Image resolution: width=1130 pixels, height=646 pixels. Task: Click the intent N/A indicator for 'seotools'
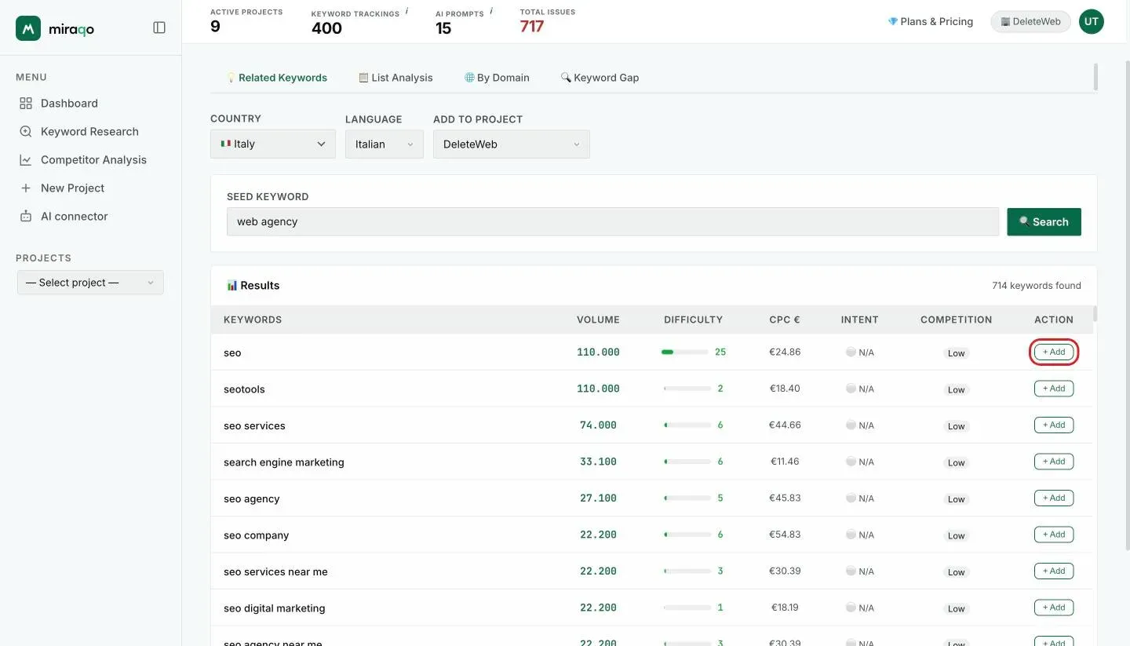tap(859, 389)
